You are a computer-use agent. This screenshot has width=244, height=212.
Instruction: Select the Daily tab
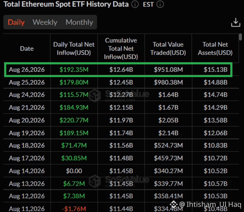click(x=16, y=22)
